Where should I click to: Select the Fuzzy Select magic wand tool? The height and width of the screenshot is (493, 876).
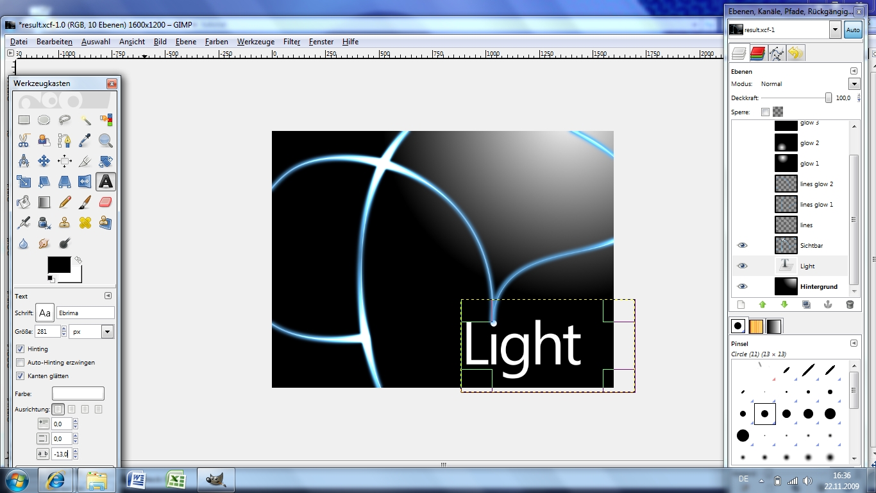(x=85, y=119)
